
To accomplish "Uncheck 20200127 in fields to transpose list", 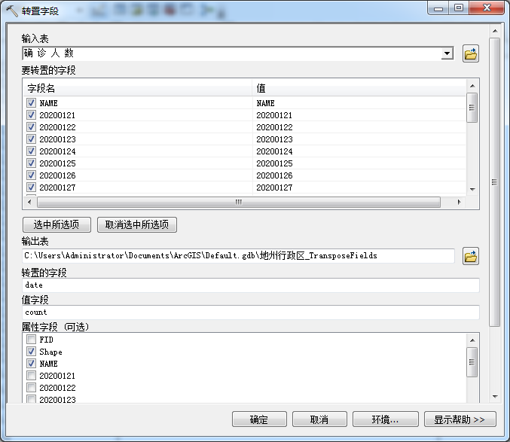I will pyautogui.click(x=31, y=187).
